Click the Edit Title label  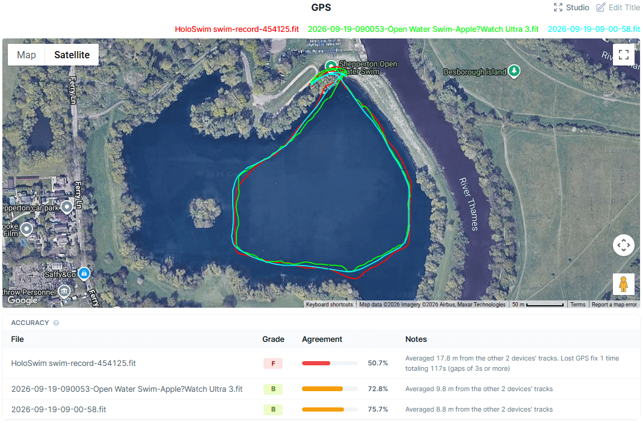[x=624, y=7]
